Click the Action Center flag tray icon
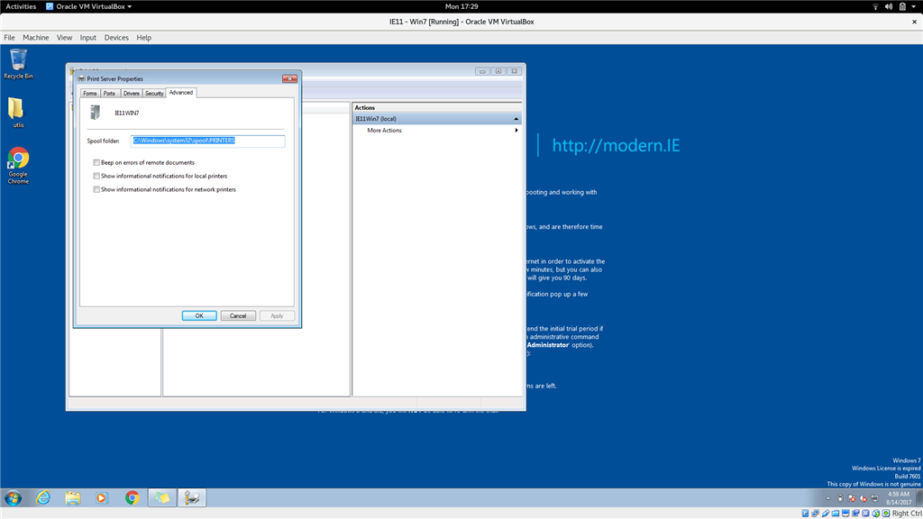The height and width of the screenshot is (519, 923). click(851, 498)
